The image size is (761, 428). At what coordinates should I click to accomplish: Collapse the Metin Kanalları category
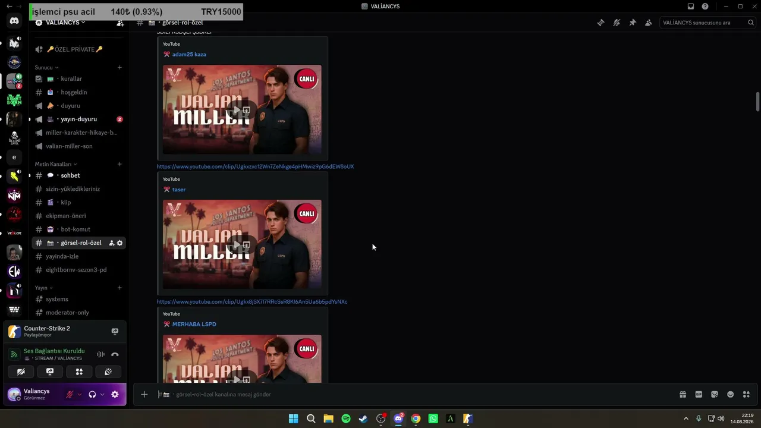coord(56,164)
